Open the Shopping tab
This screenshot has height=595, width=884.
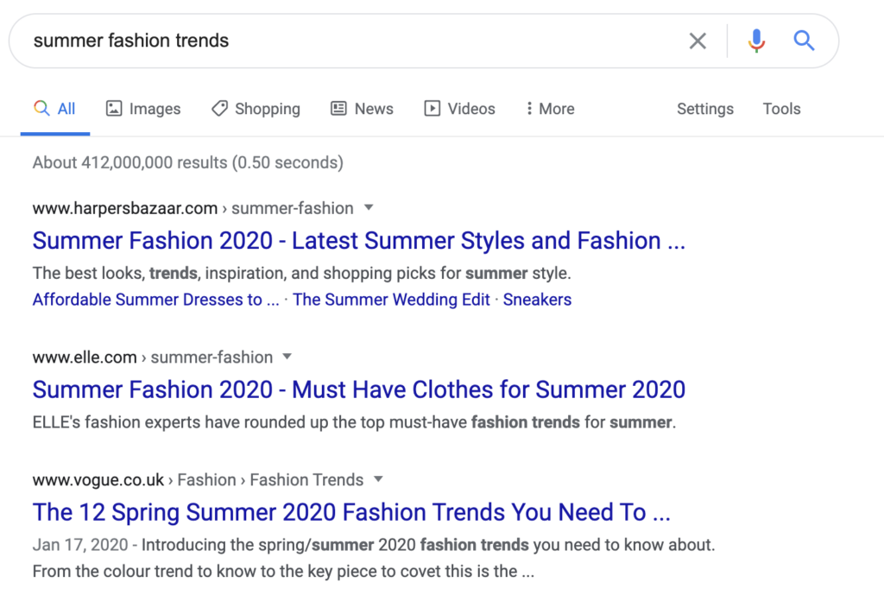(256, 109)
